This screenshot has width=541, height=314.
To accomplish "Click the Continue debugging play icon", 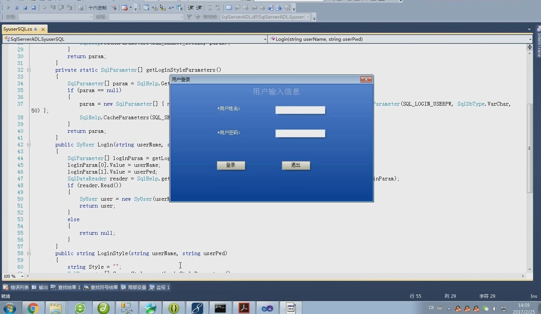I will click(8, 8).
